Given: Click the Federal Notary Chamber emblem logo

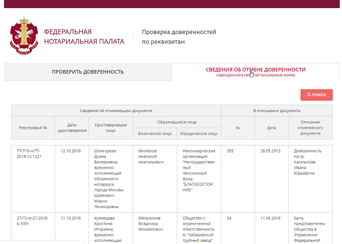Looking at the screenshot, I should click(24, 36).
